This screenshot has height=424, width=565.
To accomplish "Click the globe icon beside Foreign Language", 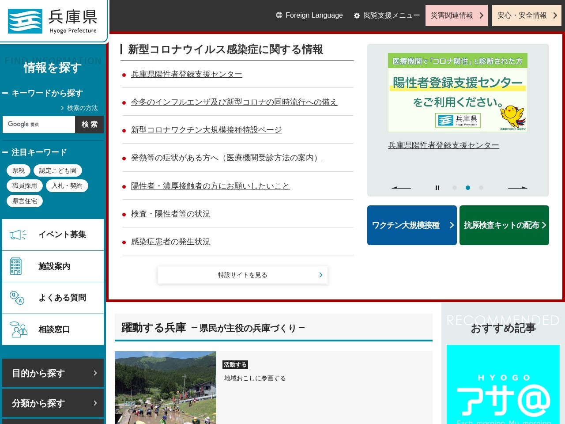I will pos(279,15).
